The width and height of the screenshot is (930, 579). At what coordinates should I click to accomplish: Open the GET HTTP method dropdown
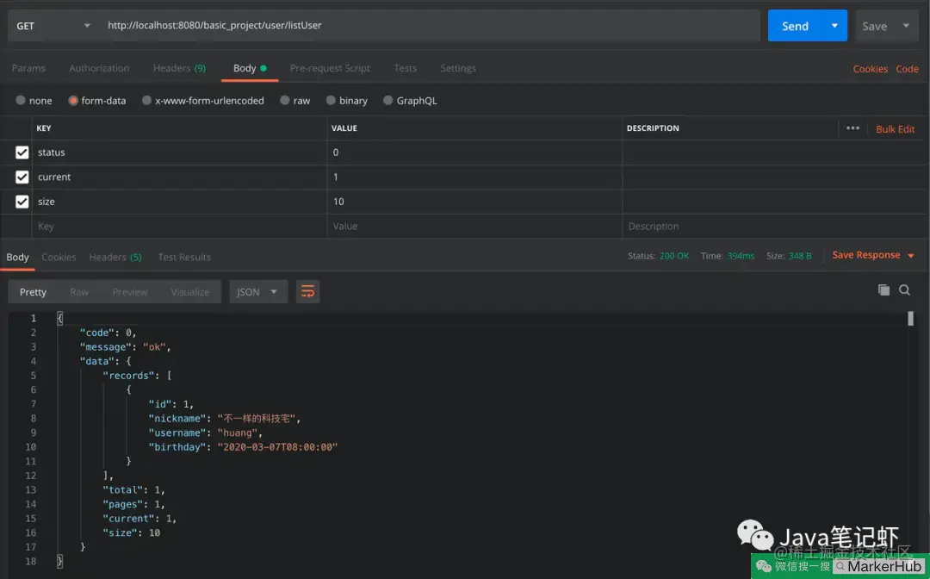tap(53, 26)
